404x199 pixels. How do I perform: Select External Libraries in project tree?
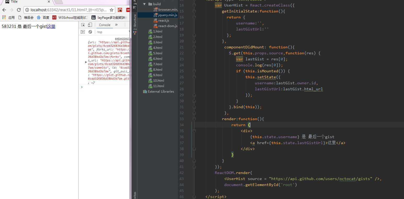(159, 91)
